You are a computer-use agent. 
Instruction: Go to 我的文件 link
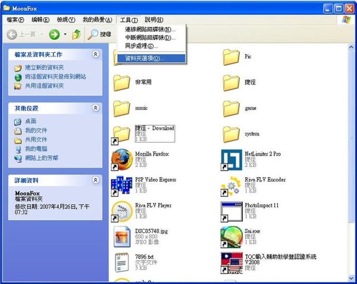click(36, 130)
